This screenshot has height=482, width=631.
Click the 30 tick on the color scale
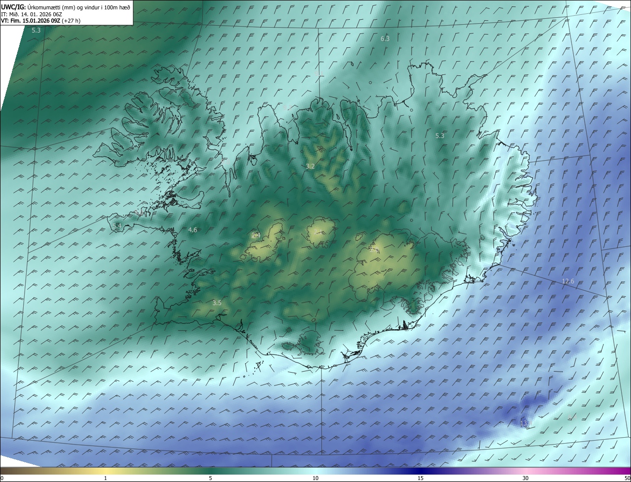click(x=526, y=478)
